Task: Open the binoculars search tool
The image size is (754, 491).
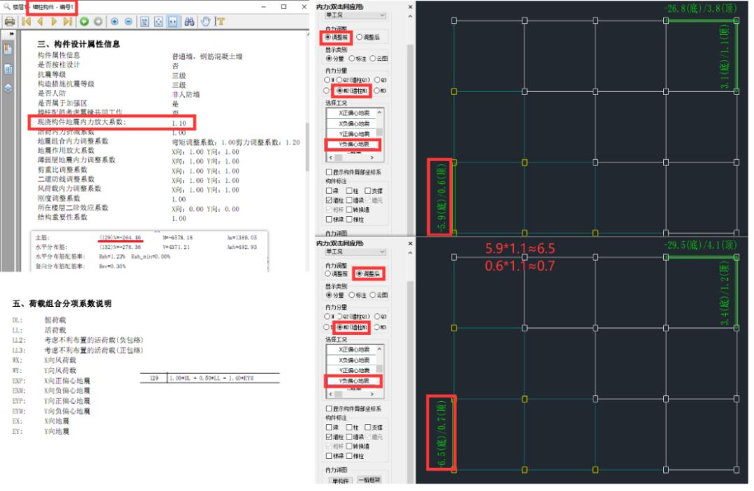Action: [189, 22]
